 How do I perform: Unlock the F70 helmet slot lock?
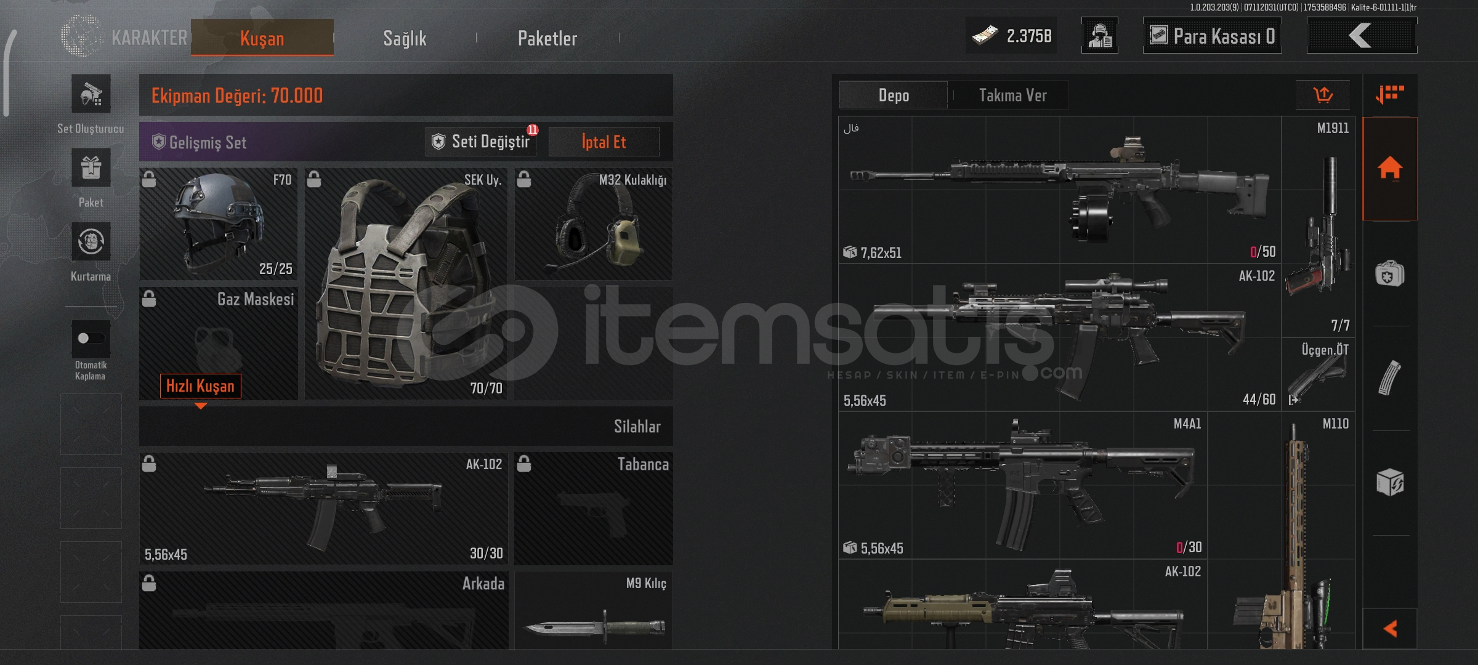click(x=149, y=179)
